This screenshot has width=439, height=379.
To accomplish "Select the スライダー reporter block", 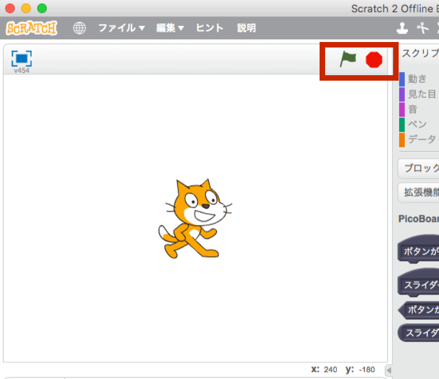I will click(419, 333).
